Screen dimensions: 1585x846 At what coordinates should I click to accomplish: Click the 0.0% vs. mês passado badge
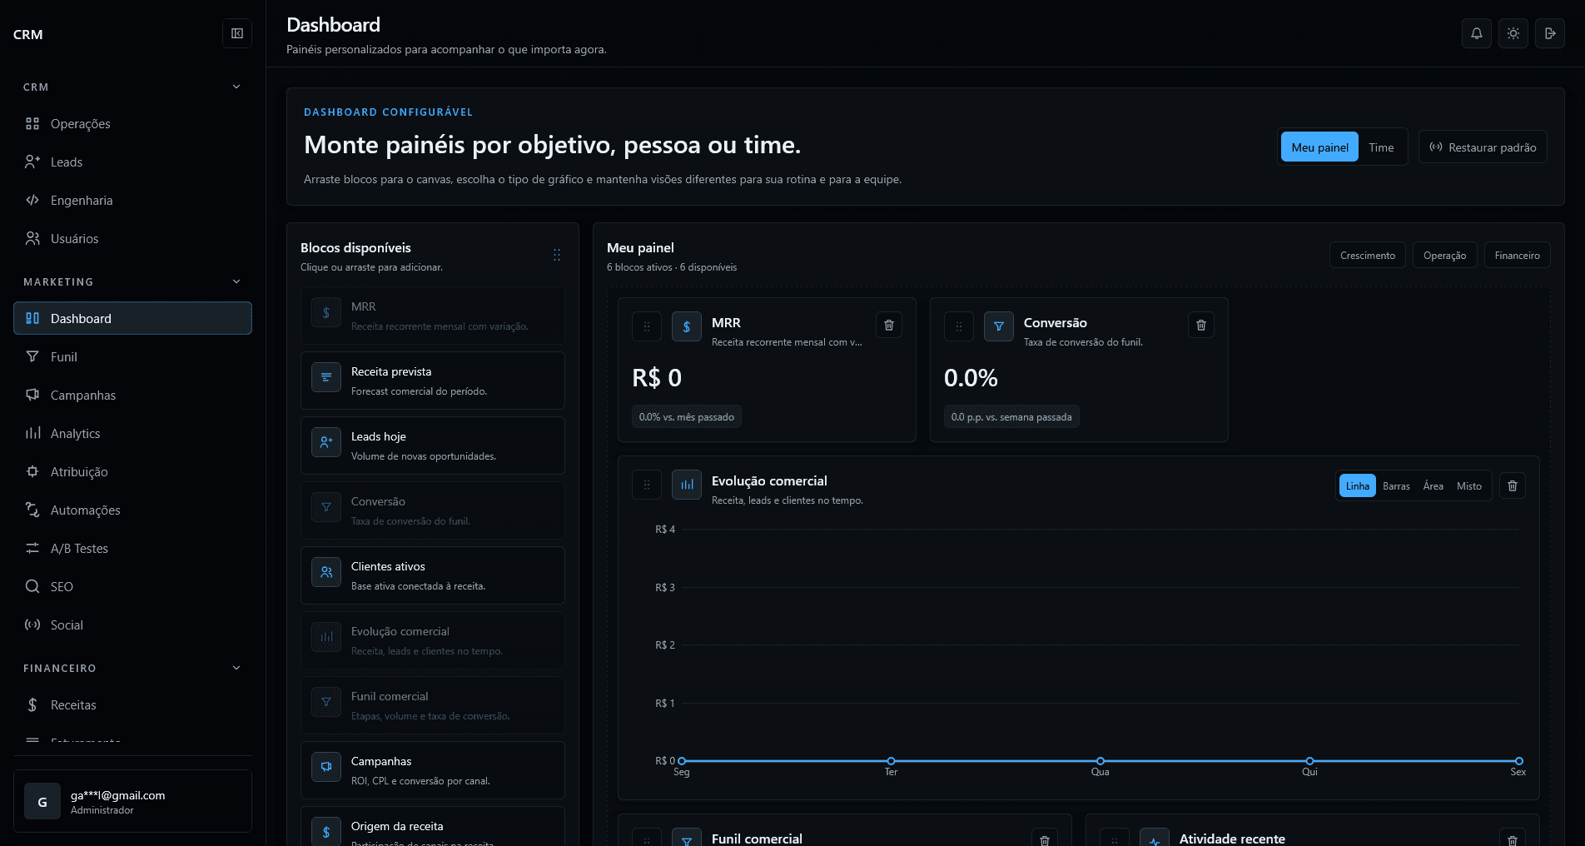click(686, 416)
